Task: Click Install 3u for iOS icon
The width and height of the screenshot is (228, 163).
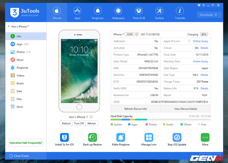Action: [x=64, y=137]
